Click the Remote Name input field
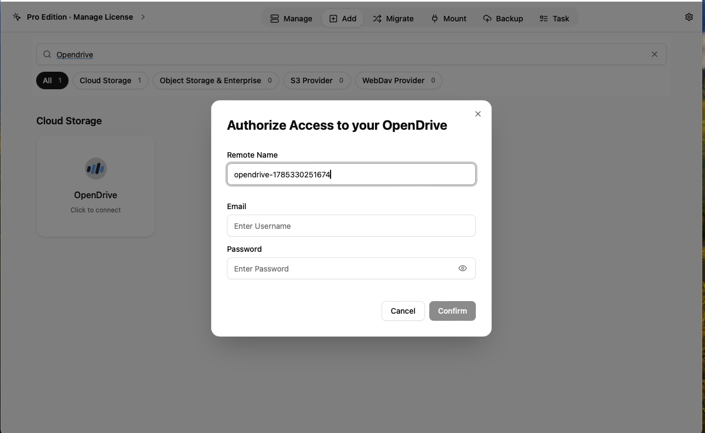Viewport: 705px width, 433px height. tap(351, 174)
